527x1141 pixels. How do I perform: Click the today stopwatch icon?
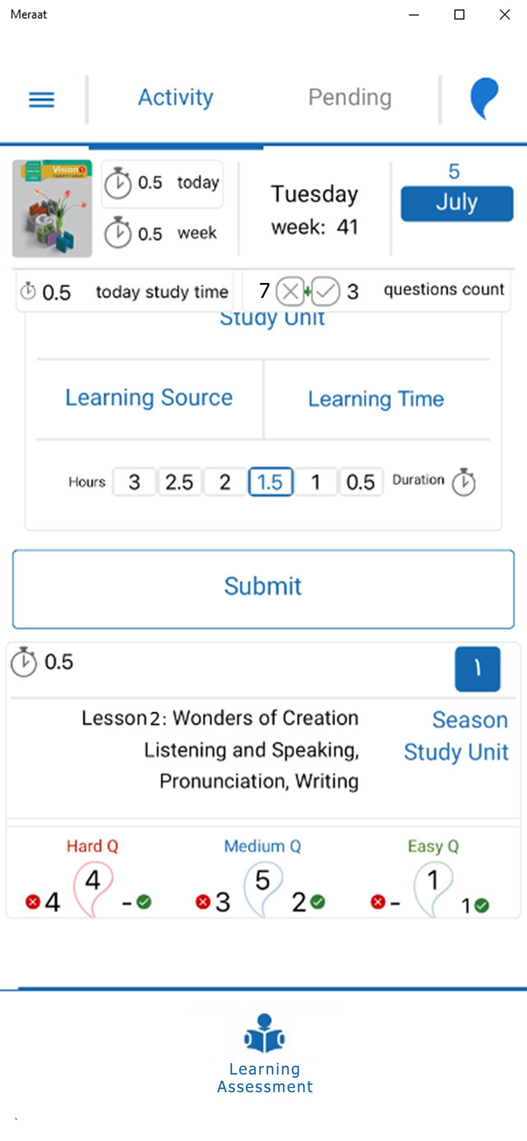tap(118, 183)
